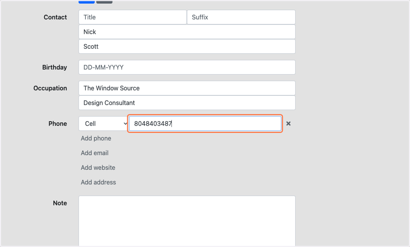Open the Cell phone type dropdown
Viewport: 410px width, 247px height.
104,124
